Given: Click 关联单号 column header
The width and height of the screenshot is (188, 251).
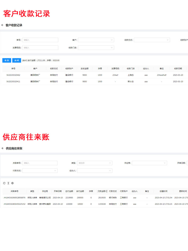Looking at the screenshot, I should [x=15, y=191].
